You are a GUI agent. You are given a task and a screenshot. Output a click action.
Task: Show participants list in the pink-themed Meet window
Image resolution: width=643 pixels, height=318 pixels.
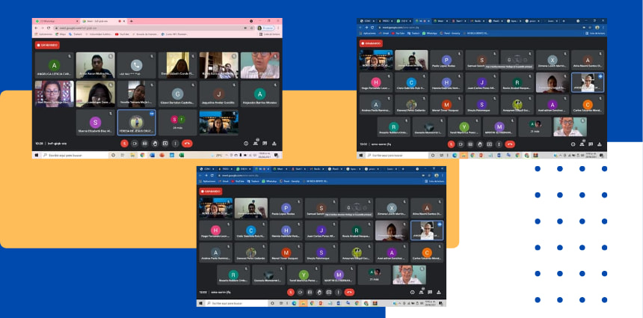(x=254, y=143)
